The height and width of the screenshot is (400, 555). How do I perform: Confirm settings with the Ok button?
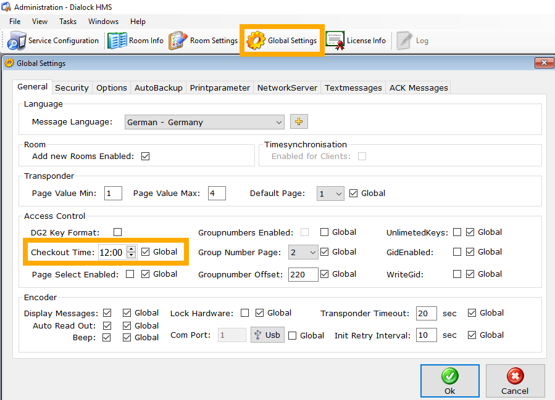pos(449,381)
